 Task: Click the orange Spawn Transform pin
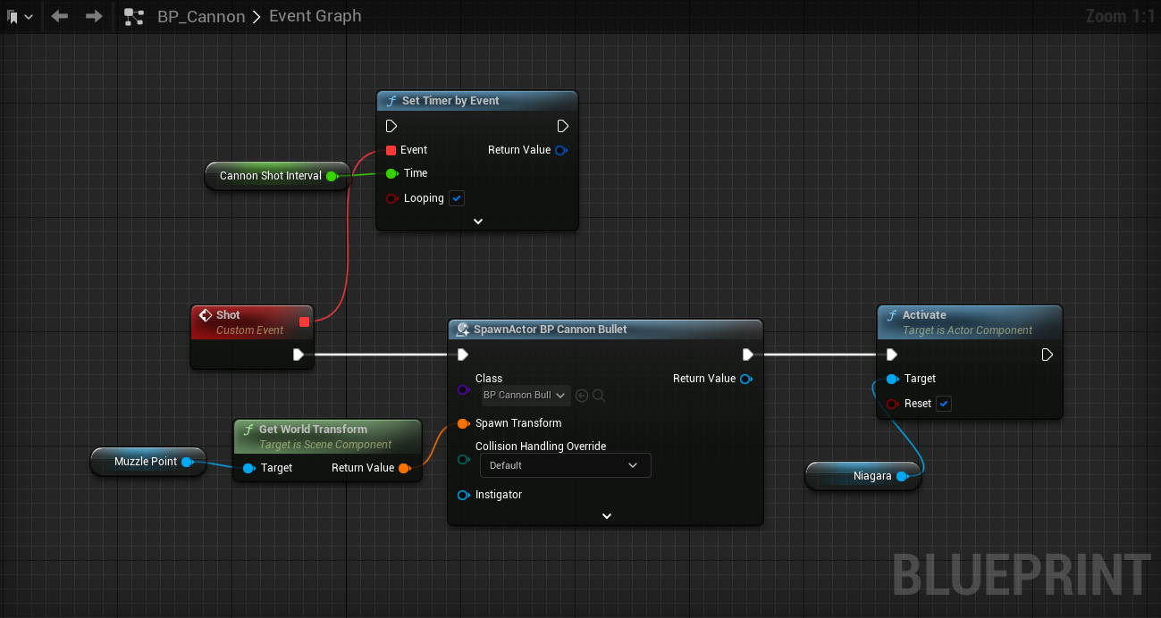[463, 423]
